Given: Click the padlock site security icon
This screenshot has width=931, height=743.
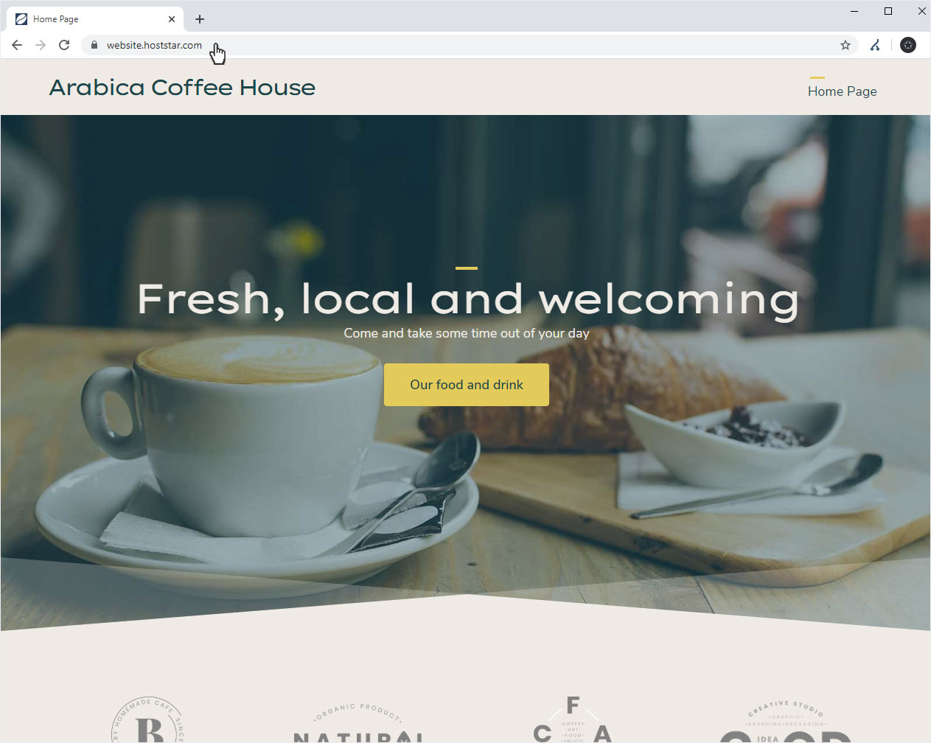Looking at the screenshot, I should click(x=94, y=45).
